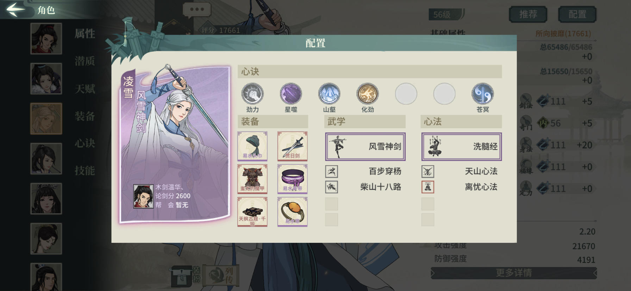Choose the 化劲 golden skill icon
This screenshot has width=631, height=291.
click(x=368, y=94)
